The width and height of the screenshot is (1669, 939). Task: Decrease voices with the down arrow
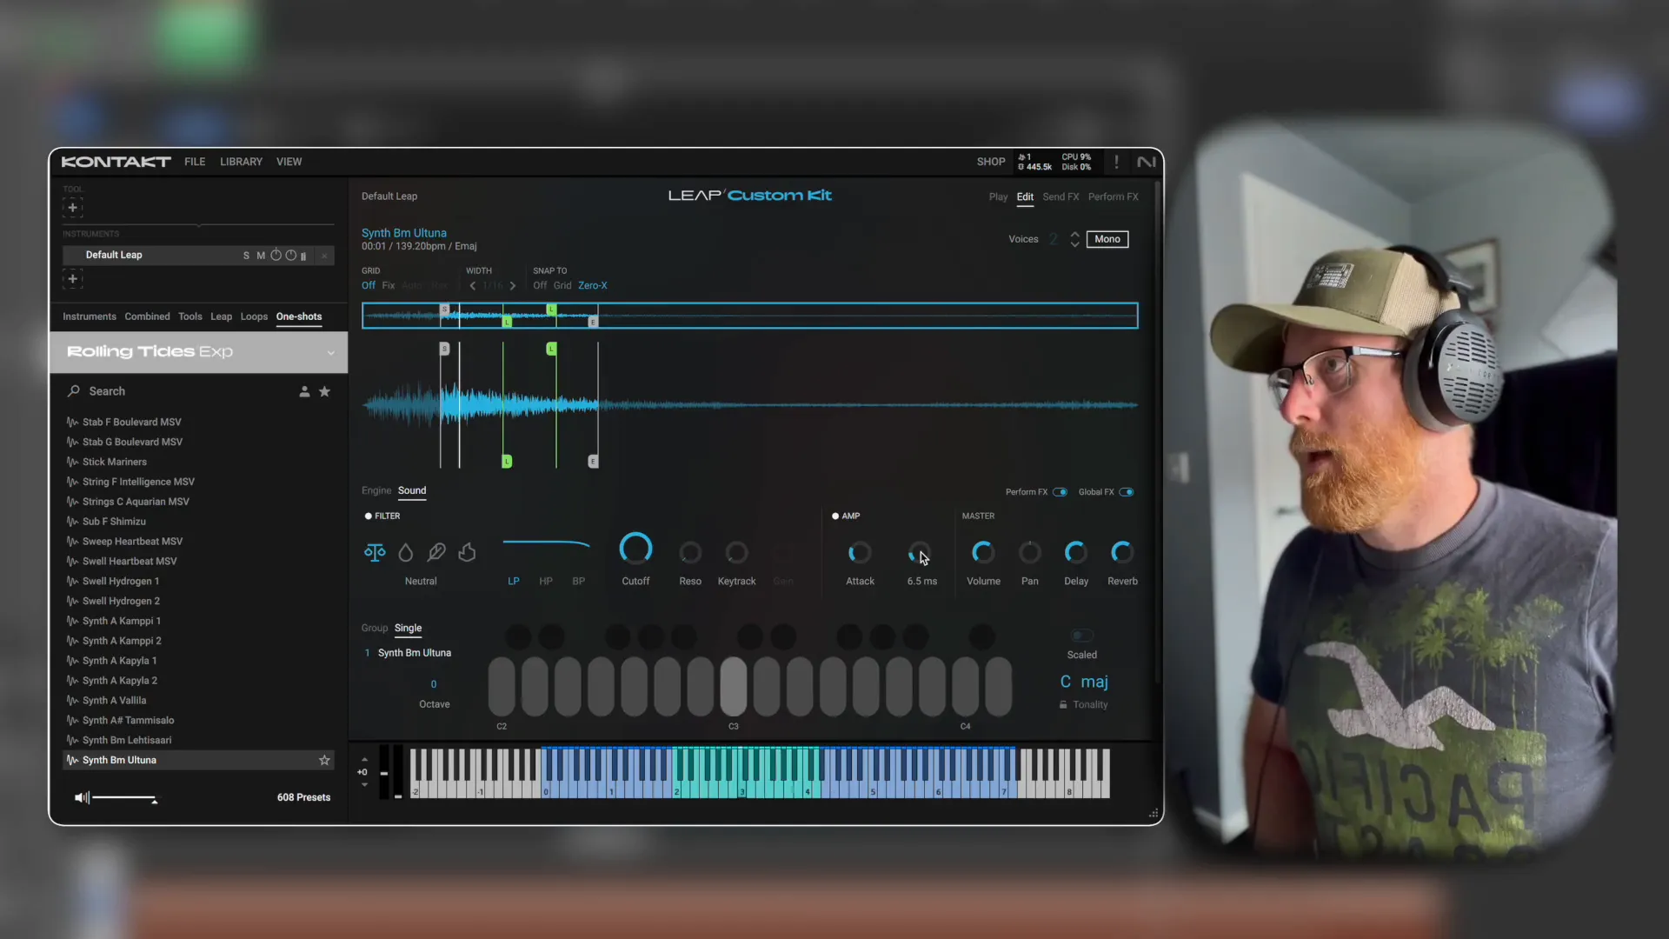point(1075,245)
